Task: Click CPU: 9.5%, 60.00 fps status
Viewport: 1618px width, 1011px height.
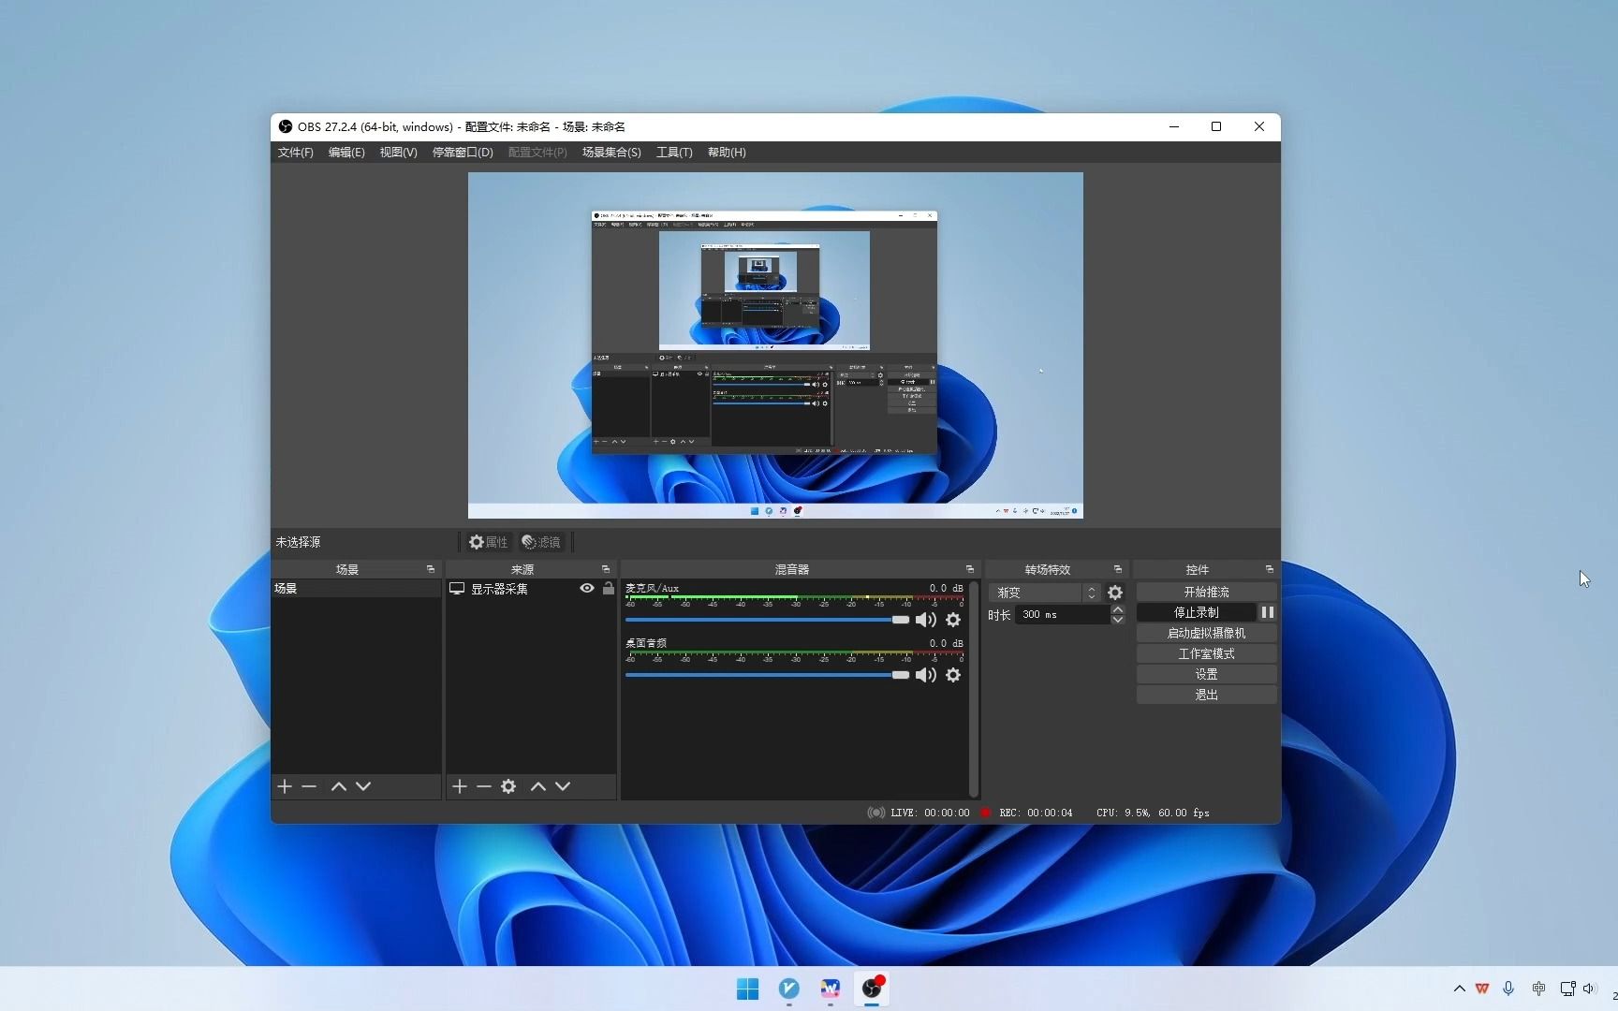Action: [x=1153, y=813]
